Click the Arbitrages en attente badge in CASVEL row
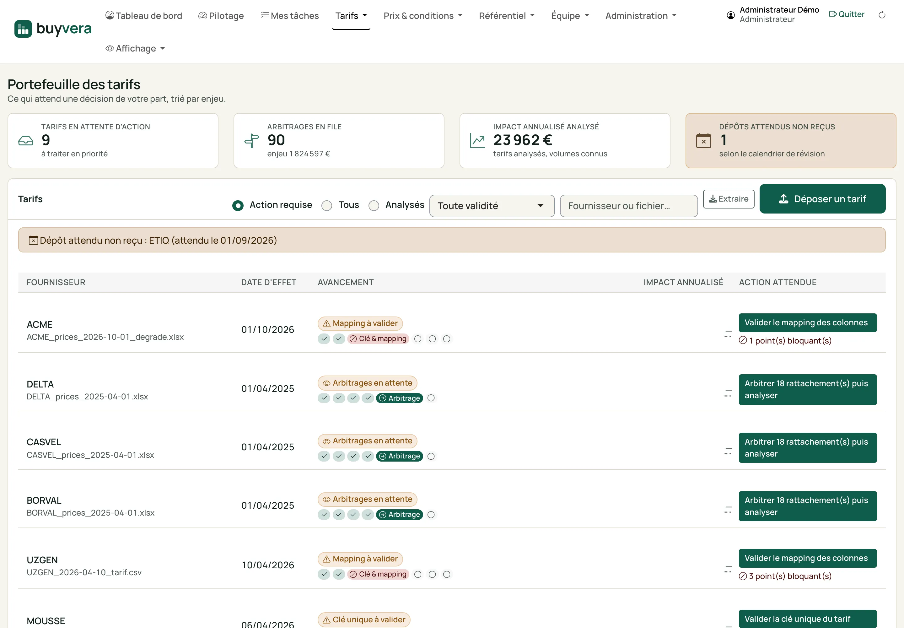Viewport: 904px width, 628px height. pos(368,441)
